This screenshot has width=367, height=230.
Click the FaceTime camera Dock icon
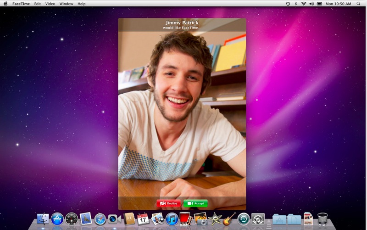pyautogui.click(x=114, y=219)
